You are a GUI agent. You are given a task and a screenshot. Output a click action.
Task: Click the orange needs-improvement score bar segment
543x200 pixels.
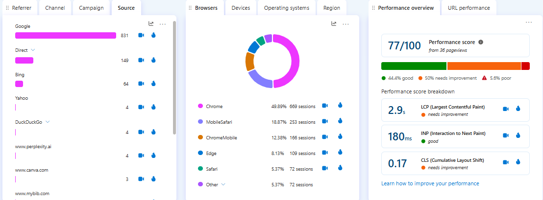coord(484,66)
